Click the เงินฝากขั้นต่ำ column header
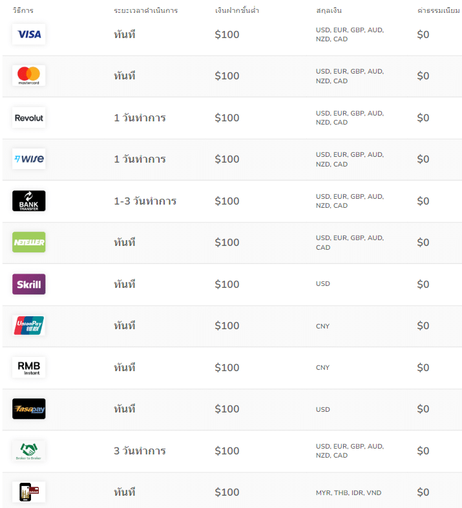The height and width of the screenshot is (508, 462). coord(237,10)
